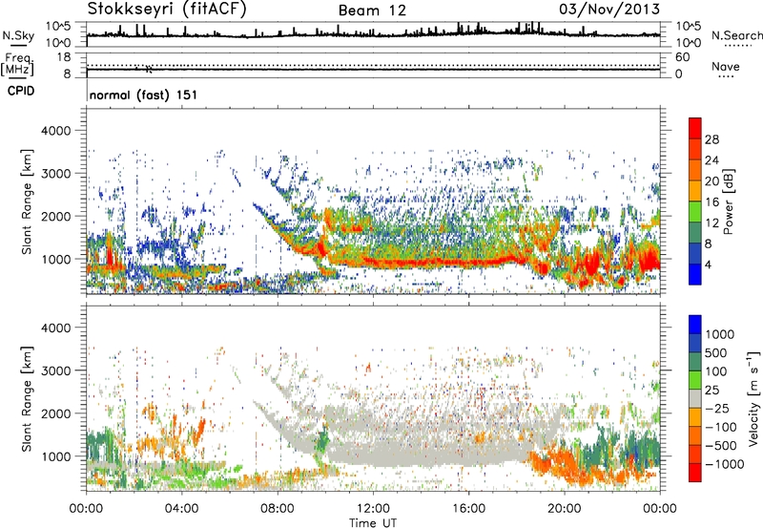Click the "4000" tick on the power panel axis

pos(55,131)
